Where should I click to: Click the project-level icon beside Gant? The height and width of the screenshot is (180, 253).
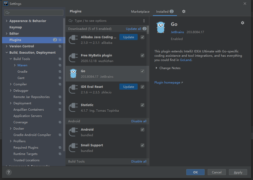tap(60, 78)
